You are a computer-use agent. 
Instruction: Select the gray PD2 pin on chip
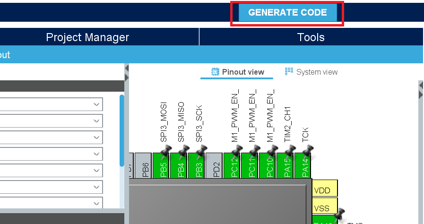[214, 165]
